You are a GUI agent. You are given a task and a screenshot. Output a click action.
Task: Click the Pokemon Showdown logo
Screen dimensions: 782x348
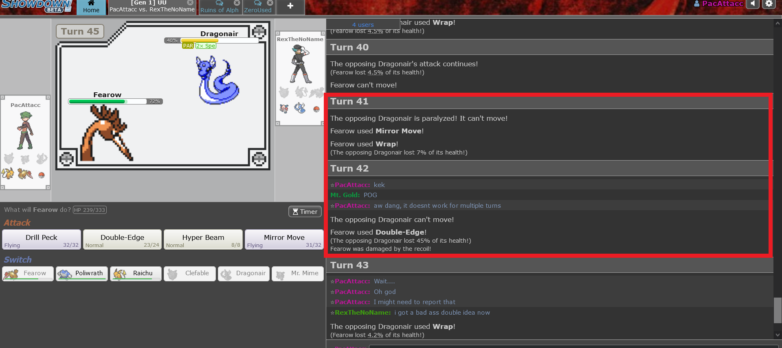(36, 6)
